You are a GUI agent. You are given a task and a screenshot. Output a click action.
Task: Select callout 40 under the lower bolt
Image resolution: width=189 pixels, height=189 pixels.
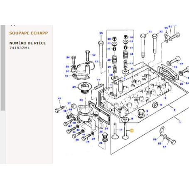(x=77, y=140)
